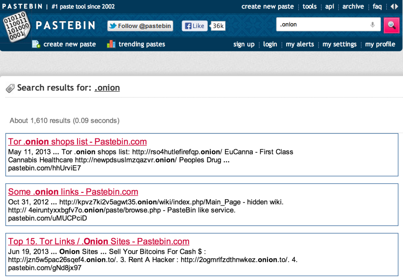Open the tools menu item
The image size is (403, 278).
coord(309,7)
